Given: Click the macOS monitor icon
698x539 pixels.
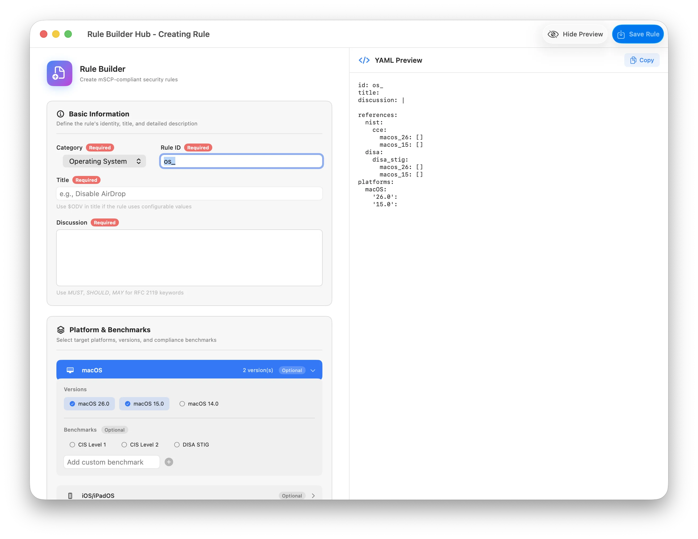Looking at the screenshot, I should pyautogui.click(x=70, y=370).
